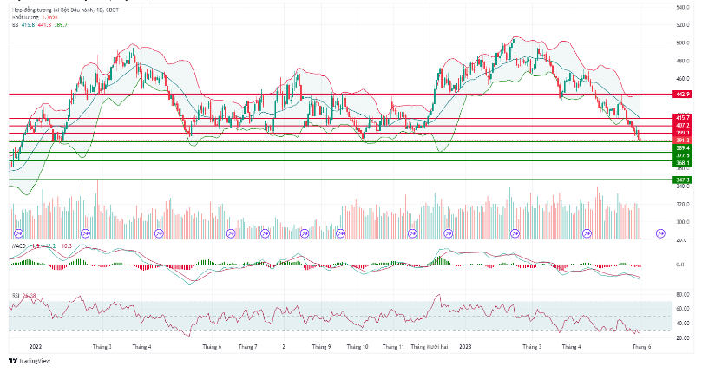Click the 415.7 red price level label
This screenshot has width=702, height=373.
coord(682,117)
